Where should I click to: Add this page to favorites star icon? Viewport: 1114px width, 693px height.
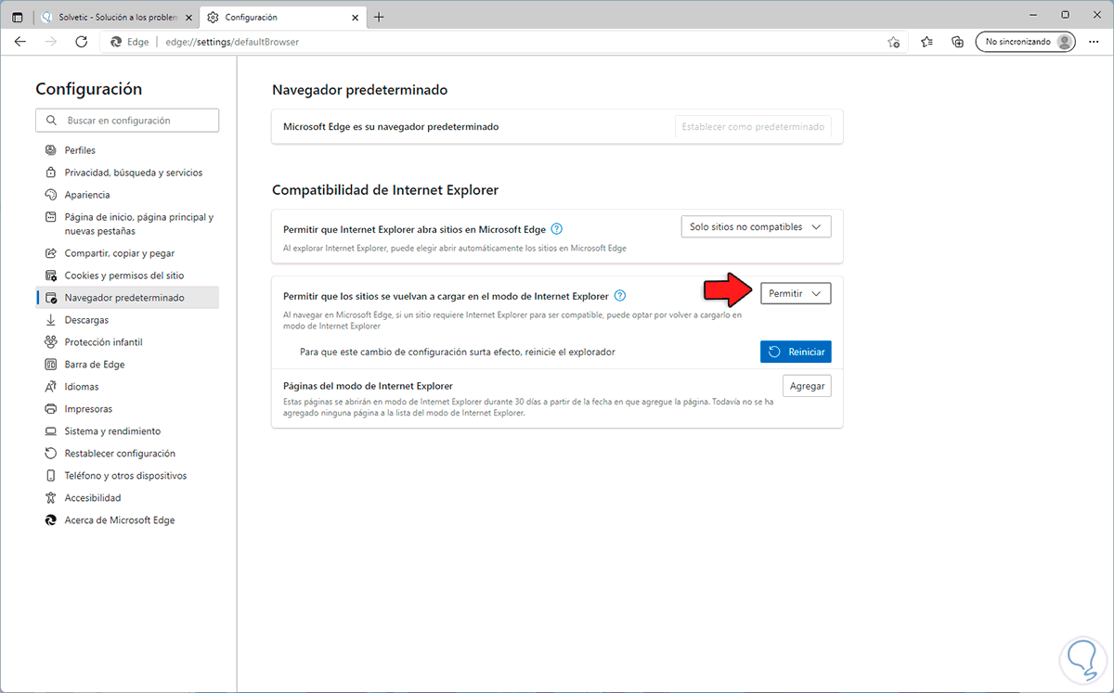coord(893,42)
